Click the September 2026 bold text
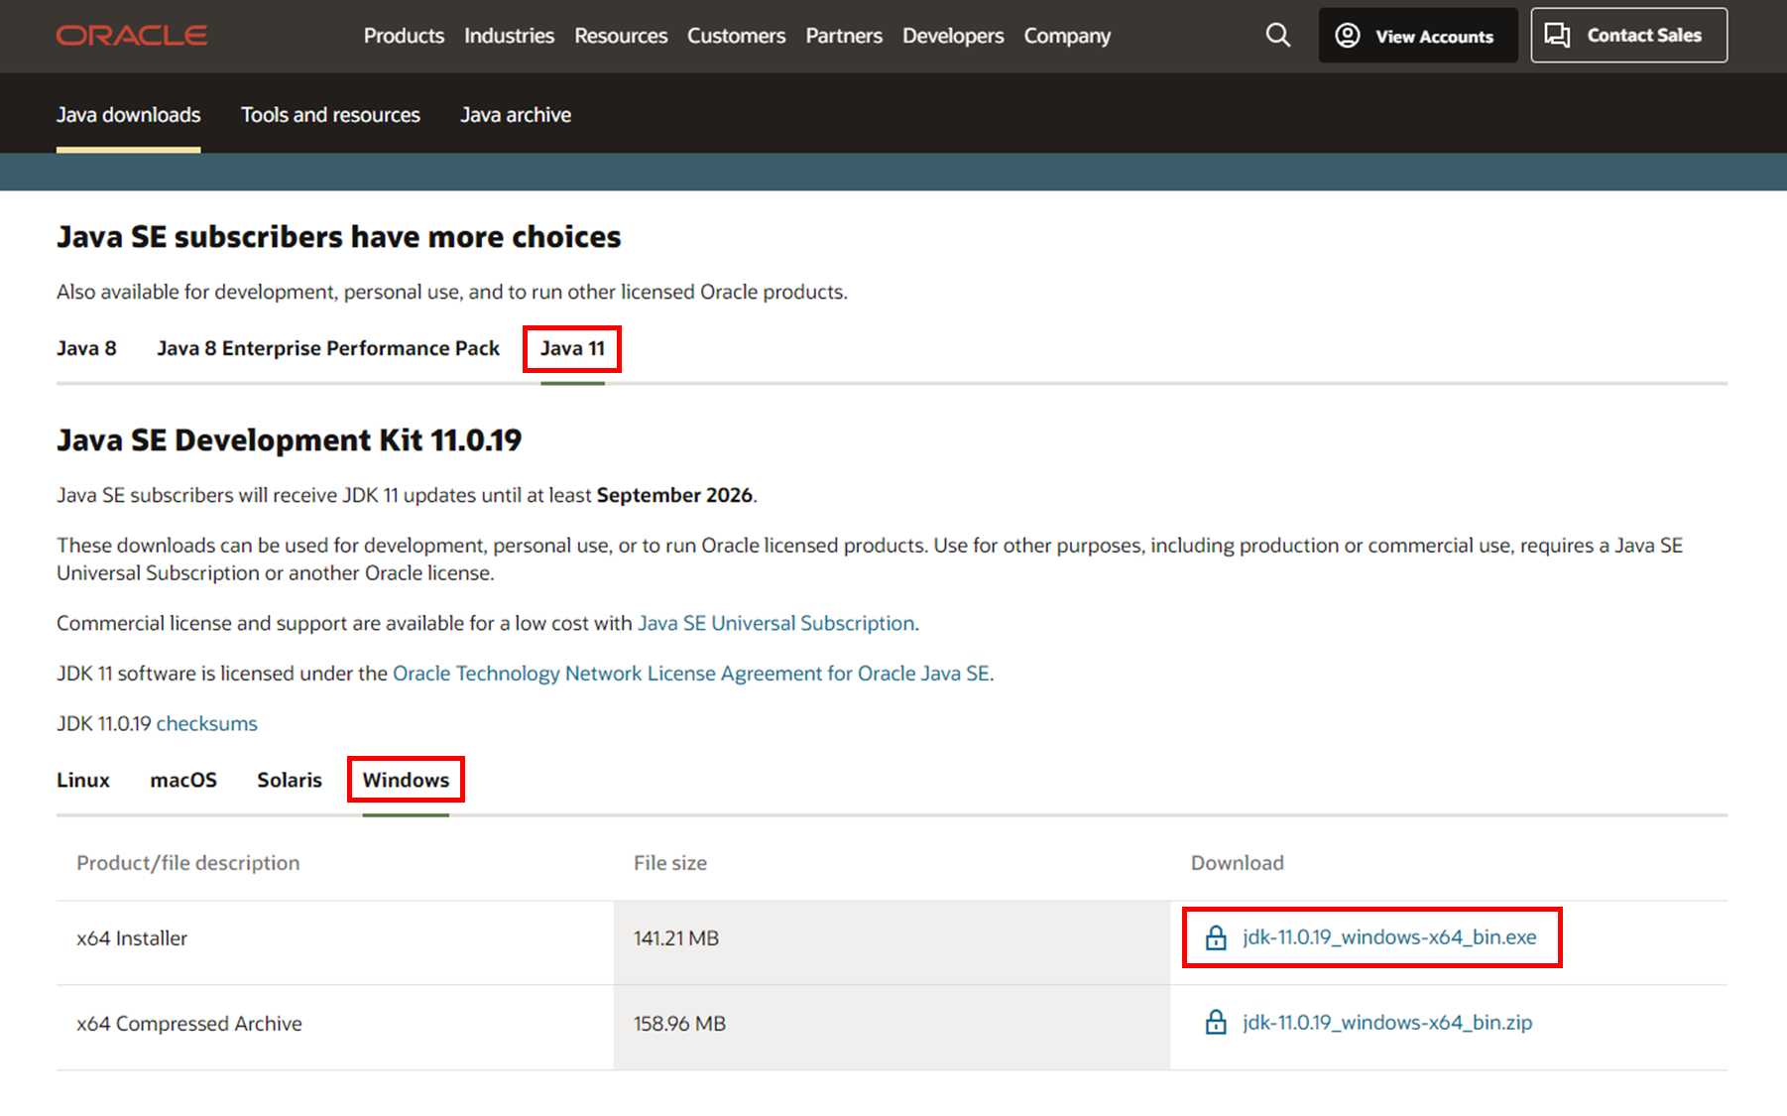The width and height of the screenshot is (1787, 1116). tap(674, 495)
